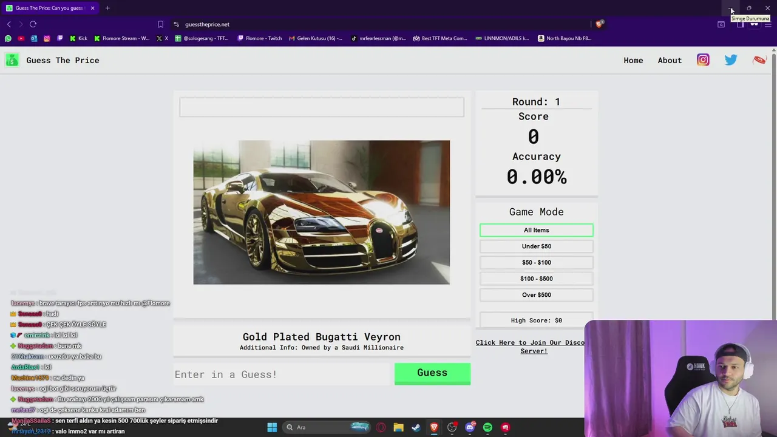Open the Best TFT Meta Comps bookmark
This screenshot has height=437, width=777.
click(440, 38)
